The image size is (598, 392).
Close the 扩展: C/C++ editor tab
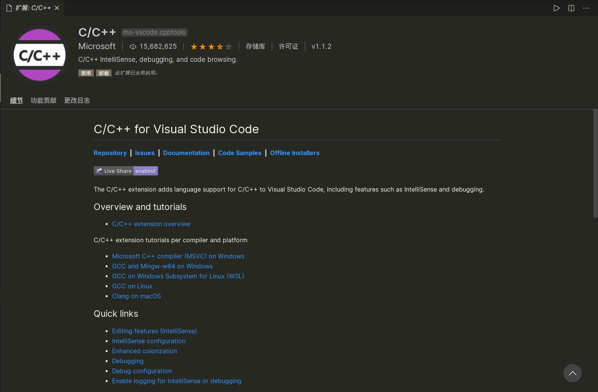pos(57,8)
